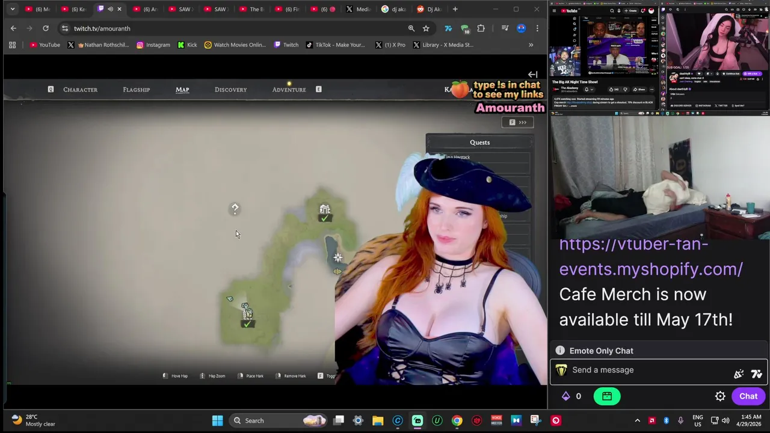This screenshot has width=770, height=433.
Task: Open the weather widget showing 28°C
Action: coord(33,420)
